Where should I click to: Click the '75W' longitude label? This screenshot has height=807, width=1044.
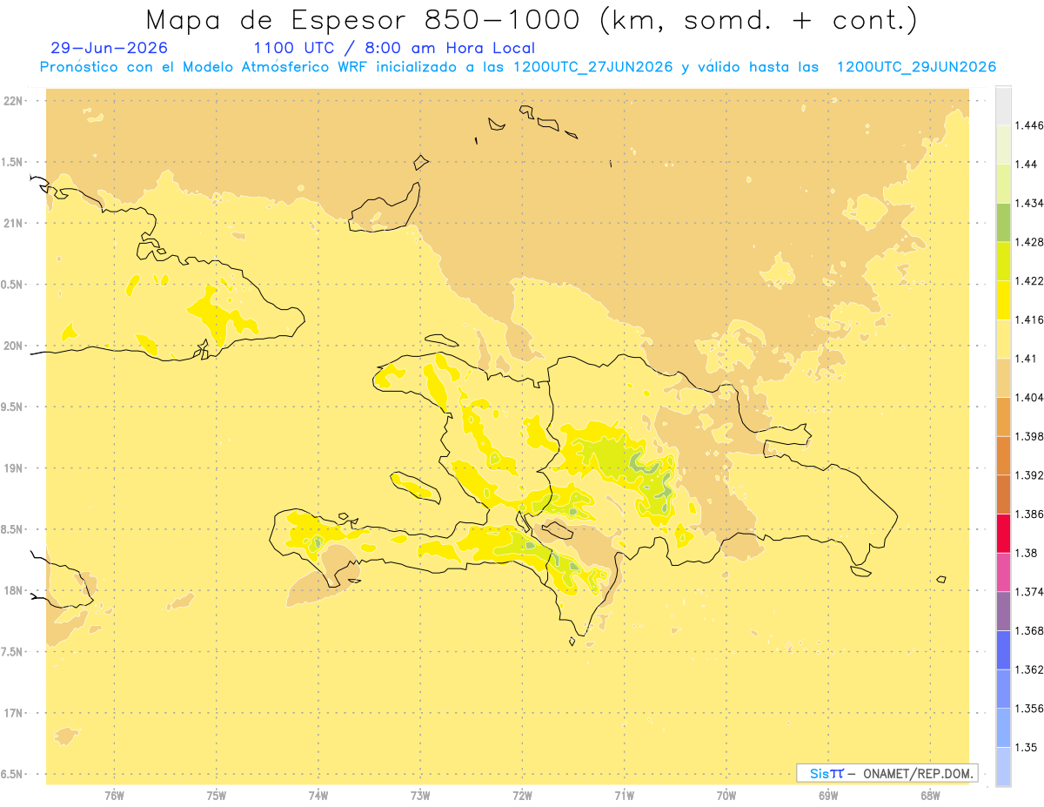click(217, 796)
